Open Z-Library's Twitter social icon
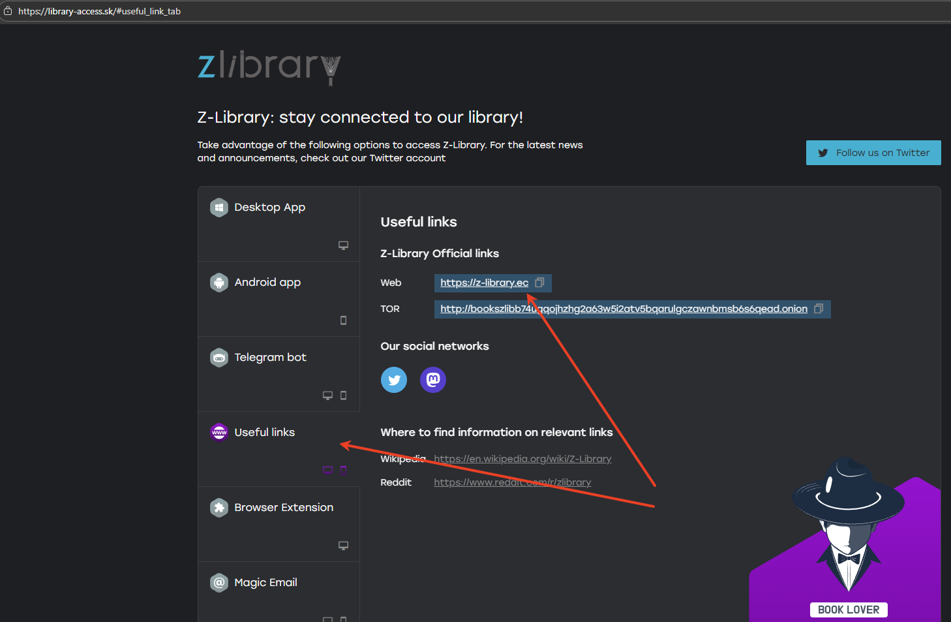Screen dimensions: 951x622 [393, 379]
